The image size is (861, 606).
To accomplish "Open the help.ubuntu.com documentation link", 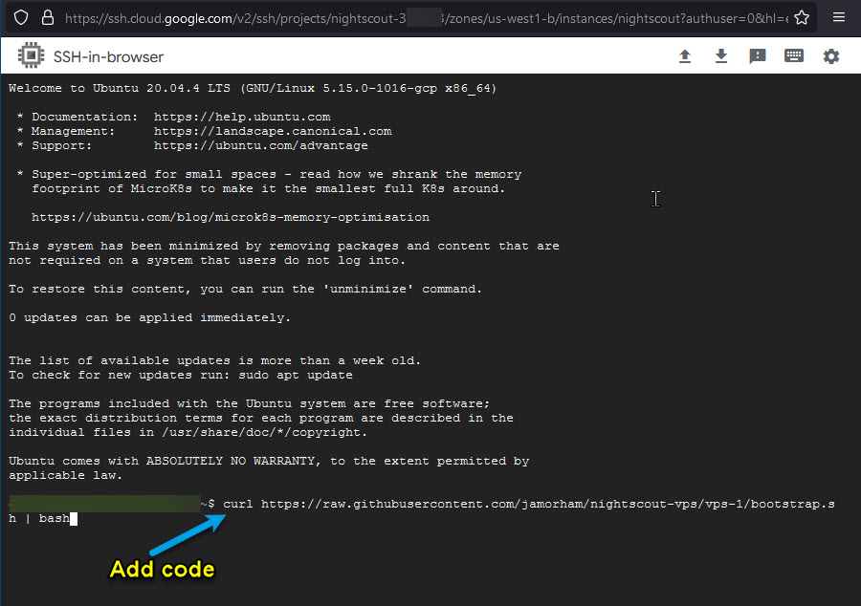I will point(242,117).
